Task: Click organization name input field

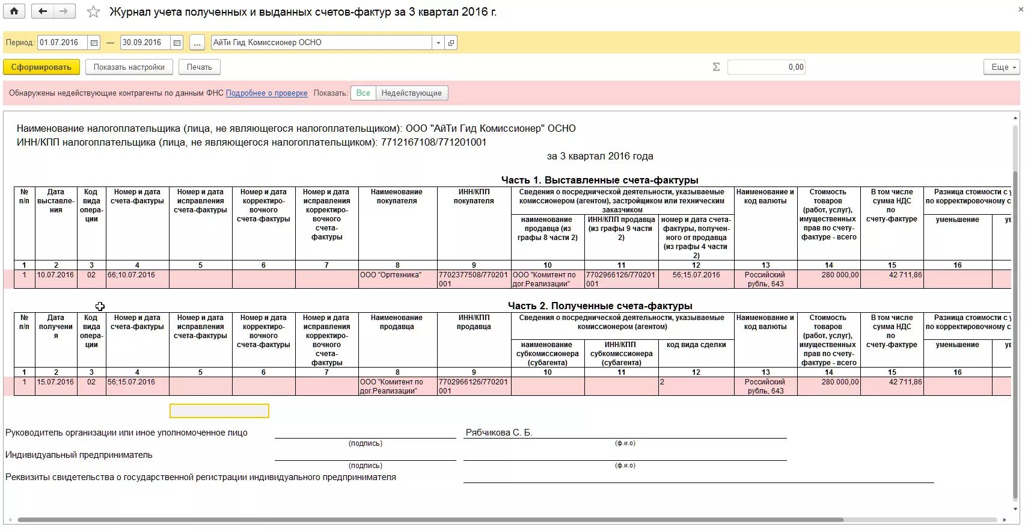Action: (x=322, y=43)
